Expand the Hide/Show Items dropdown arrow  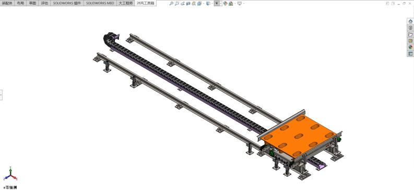click(x=221, y=4)
